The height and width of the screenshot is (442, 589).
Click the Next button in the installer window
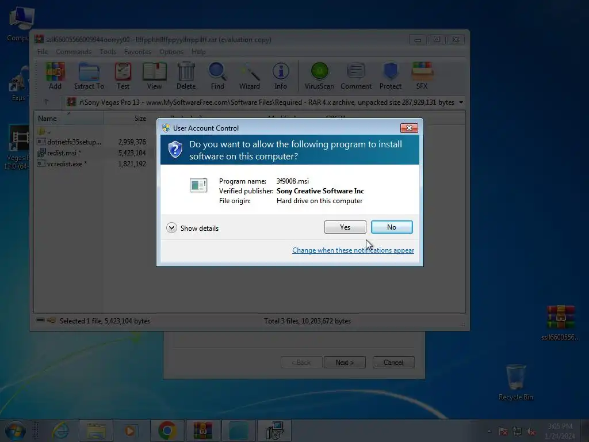[x=345, y=363]
